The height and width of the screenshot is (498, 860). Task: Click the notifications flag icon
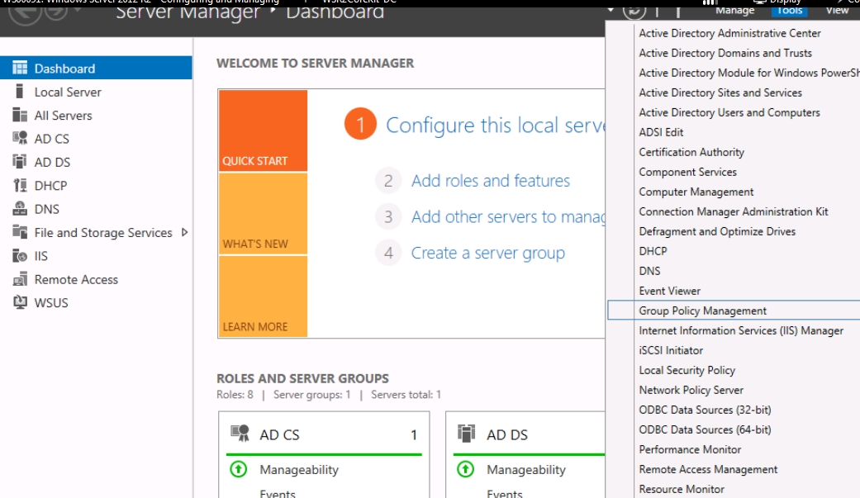(x=678, y=11)
